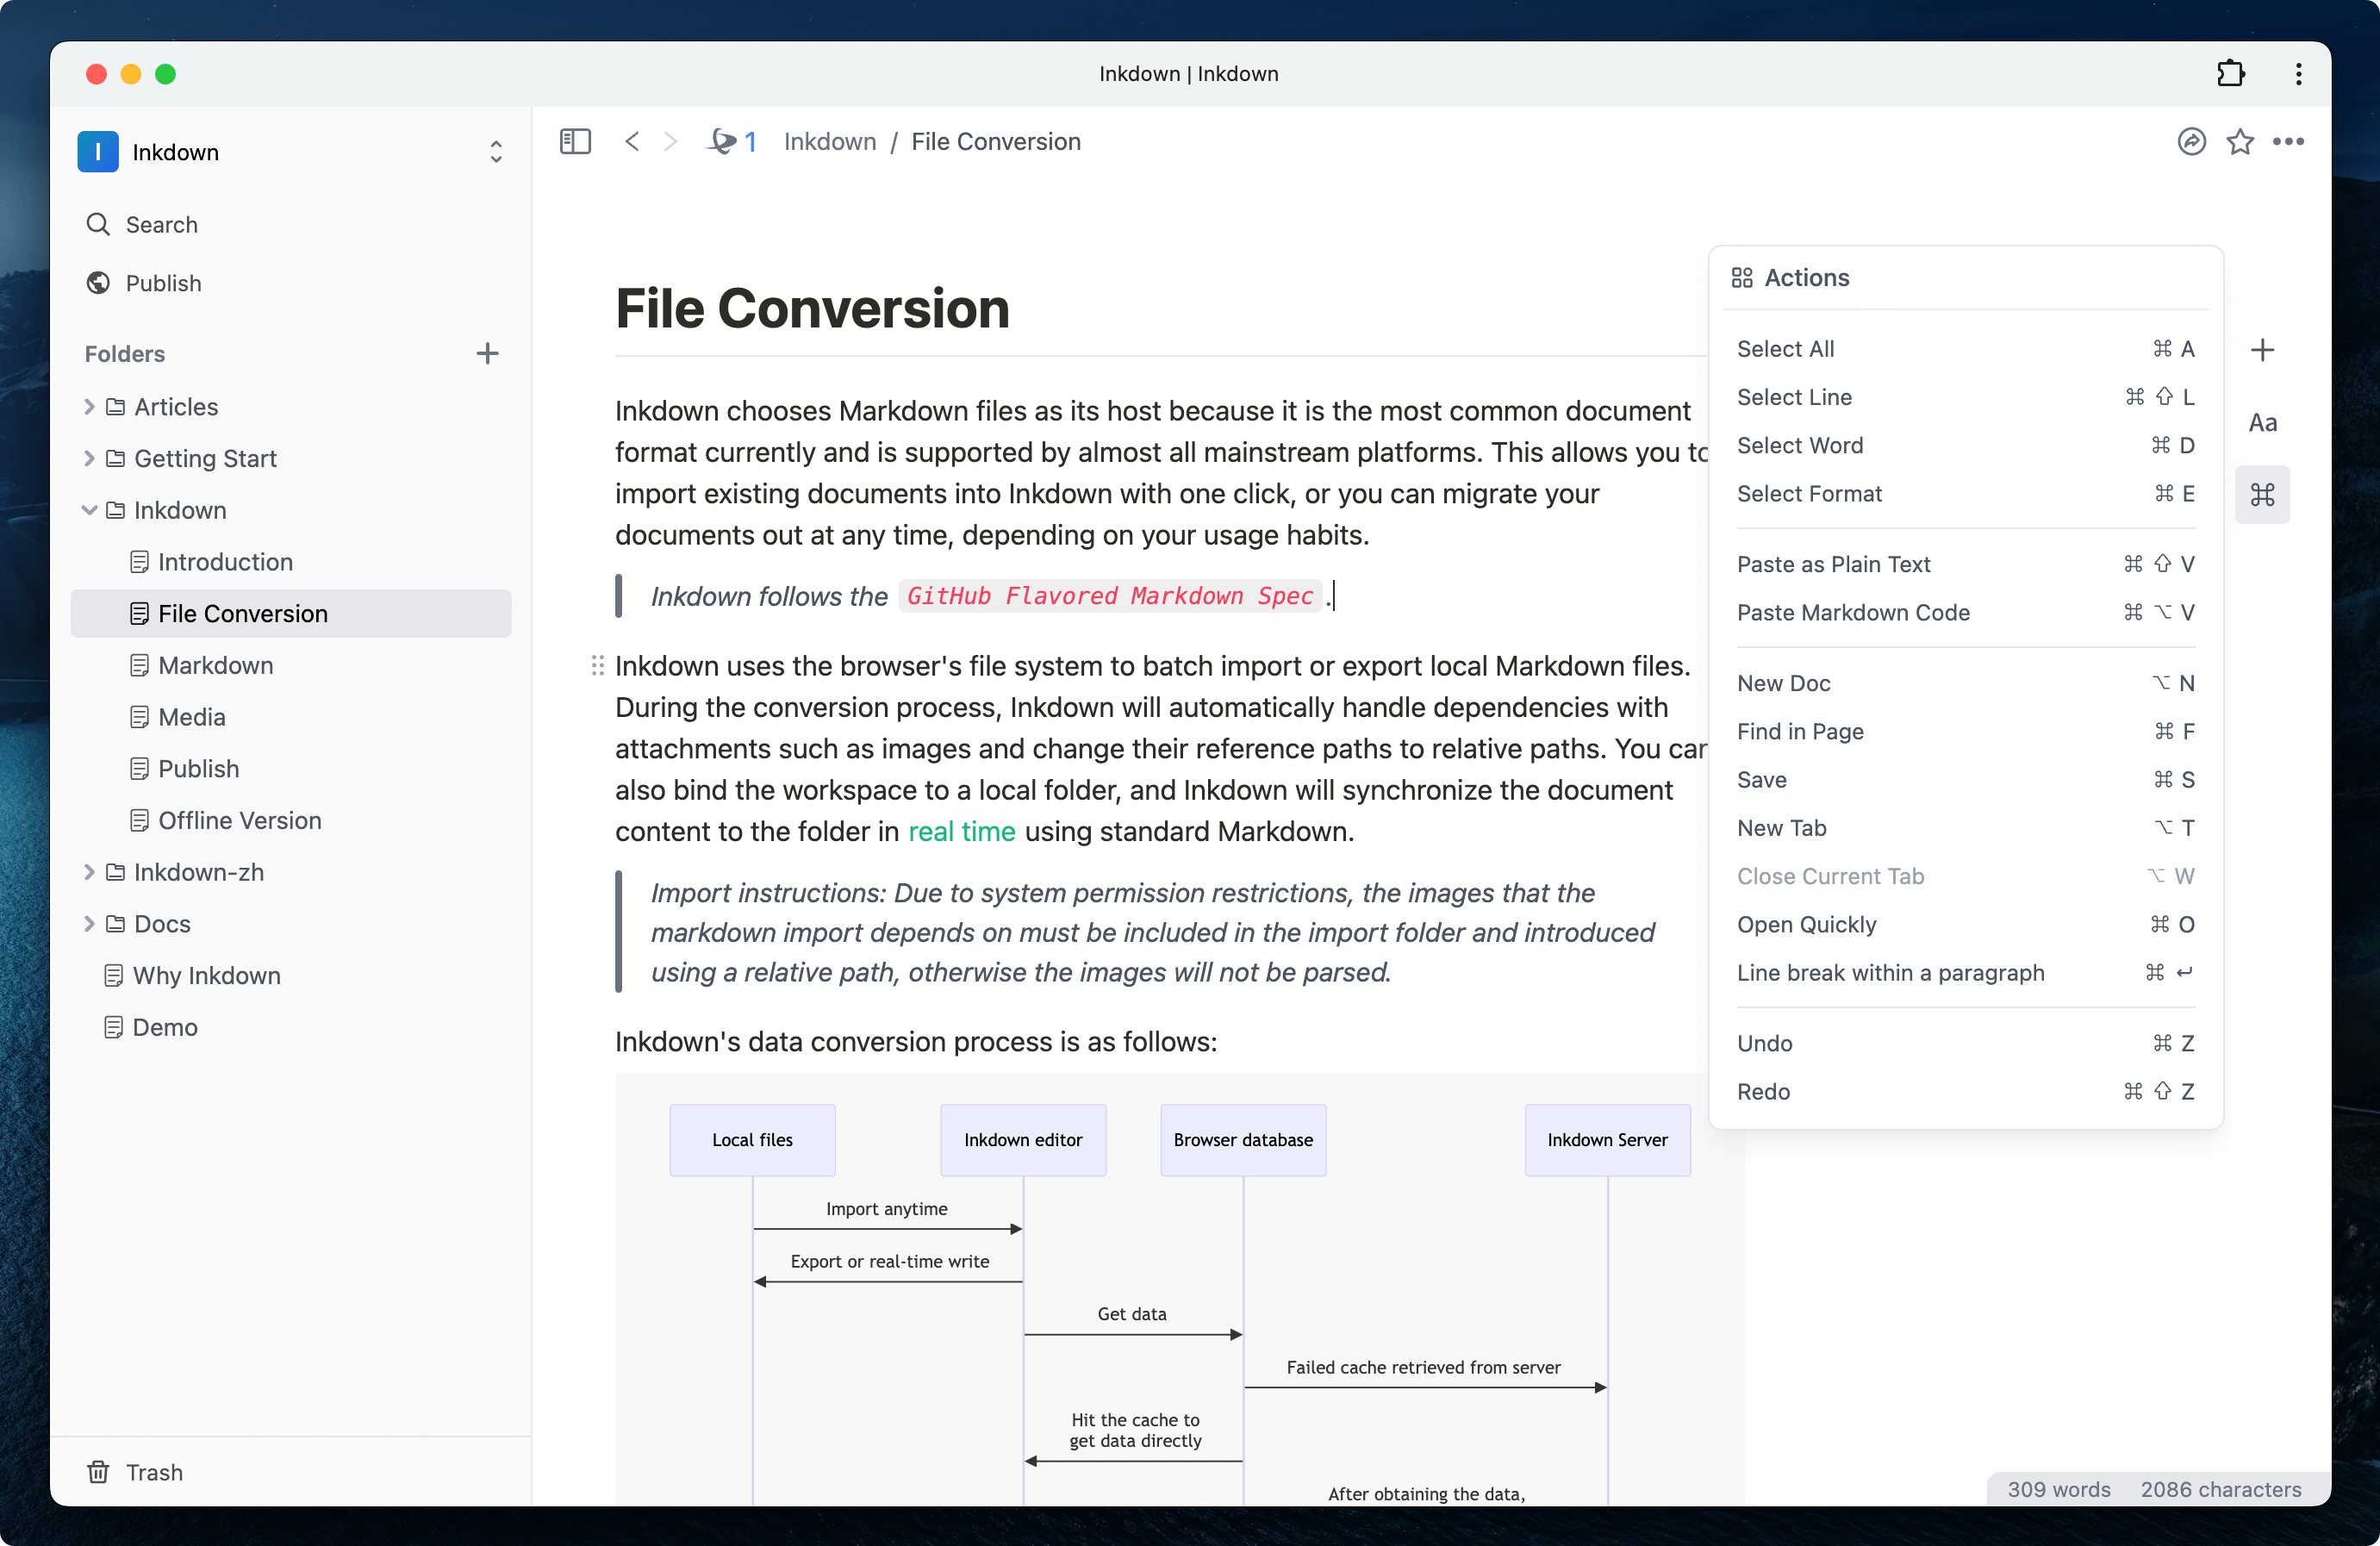The width and height of the screenshot is (2380, 1546).
Task: Choose Select Word action
Action: click(x=1965, y=445)
